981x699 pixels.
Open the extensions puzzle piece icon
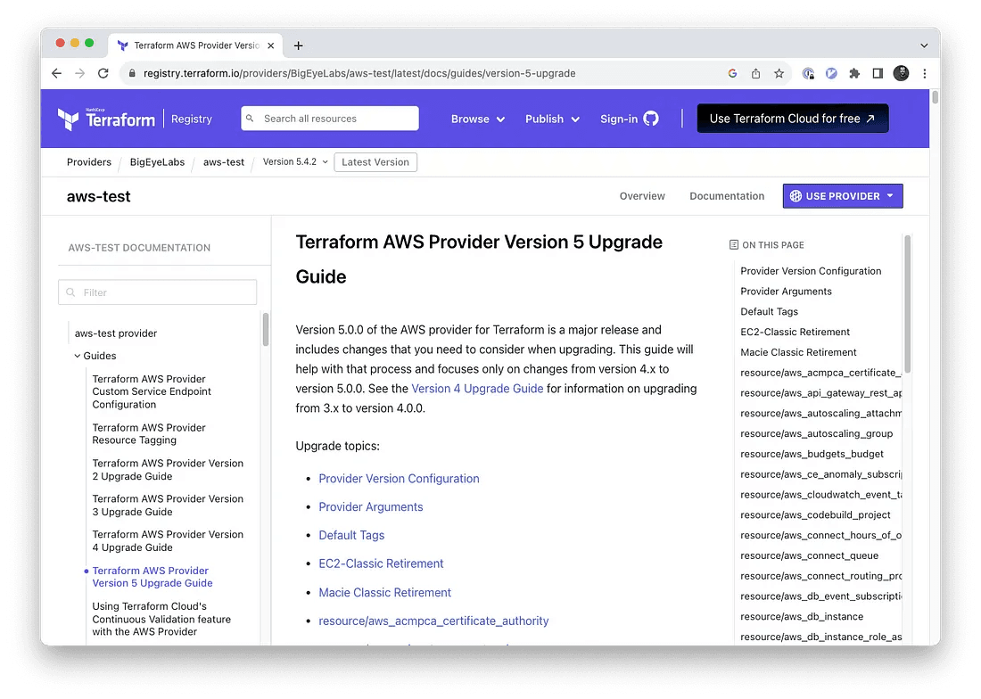click(x=854, y=73)
